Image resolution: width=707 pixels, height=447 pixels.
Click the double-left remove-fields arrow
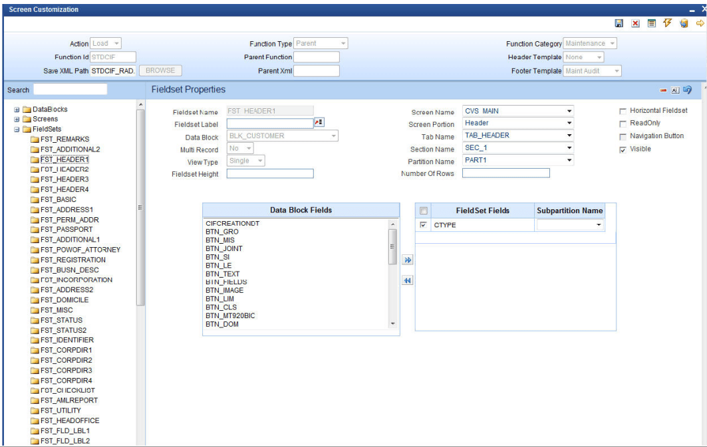click(408, 280)
